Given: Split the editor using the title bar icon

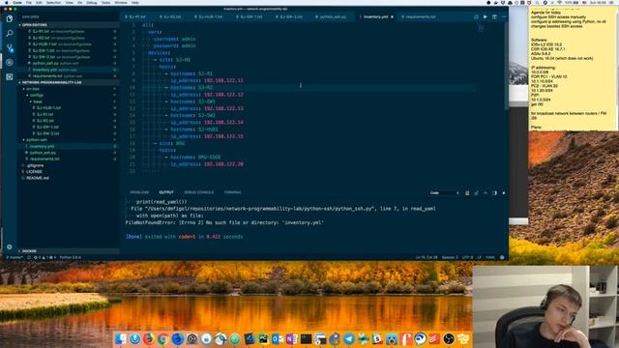Looking at the screenshot, I should (494, 17).
